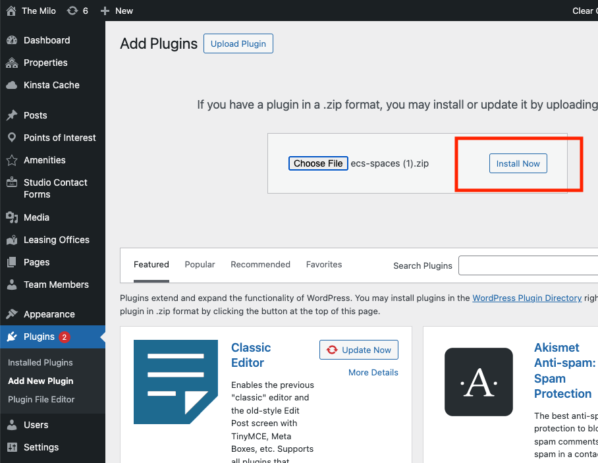Click the Kinsta Cache cloud icon
Viewport: 598px width, 463px height.
tap(12, 85)
